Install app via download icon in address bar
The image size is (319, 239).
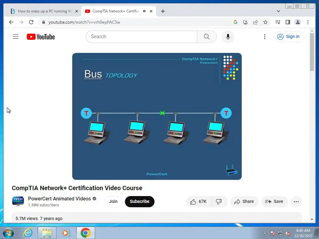[245, 22]
